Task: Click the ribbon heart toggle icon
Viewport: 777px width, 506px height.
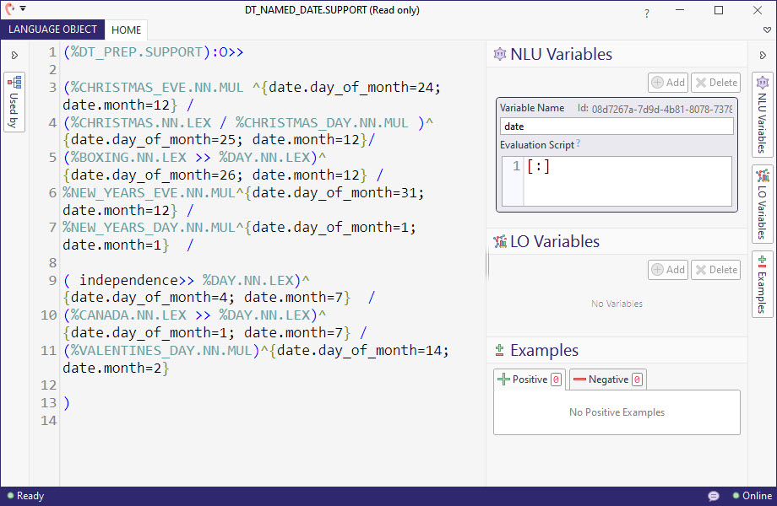Action: pos(766,30)
